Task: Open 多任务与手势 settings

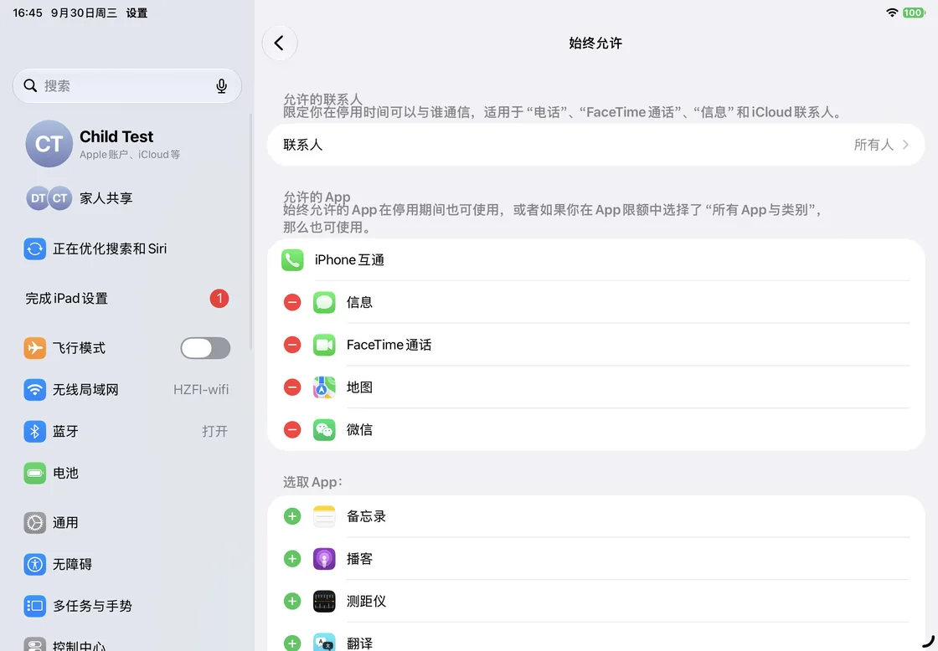Action: [126, 606]
